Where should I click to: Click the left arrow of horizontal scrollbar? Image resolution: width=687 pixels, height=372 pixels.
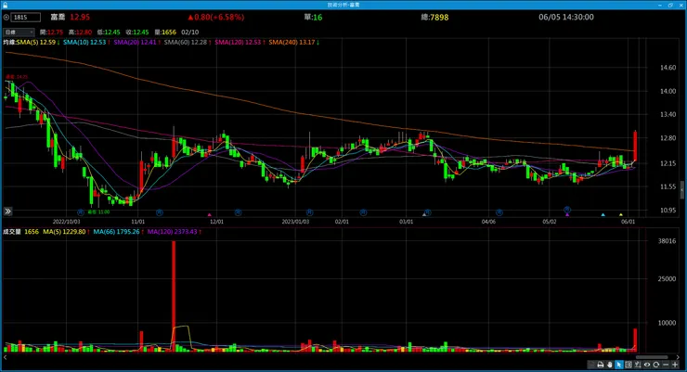(x=6, y=357)
